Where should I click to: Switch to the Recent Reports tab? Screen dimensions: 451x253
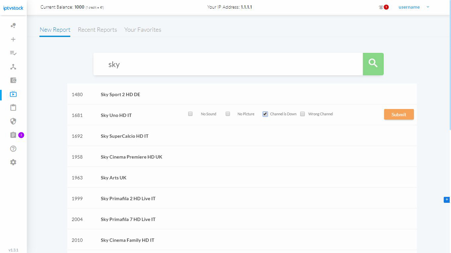[x=97, y=30]
